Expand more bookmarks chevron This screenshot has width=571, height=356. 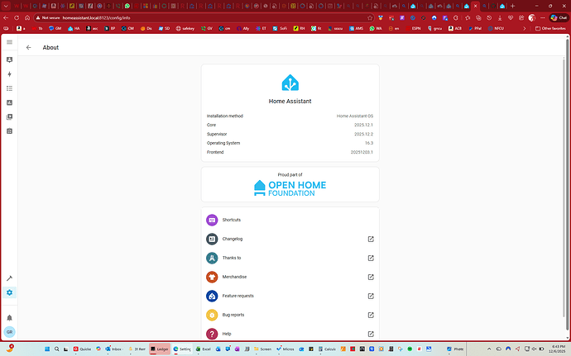525,28
